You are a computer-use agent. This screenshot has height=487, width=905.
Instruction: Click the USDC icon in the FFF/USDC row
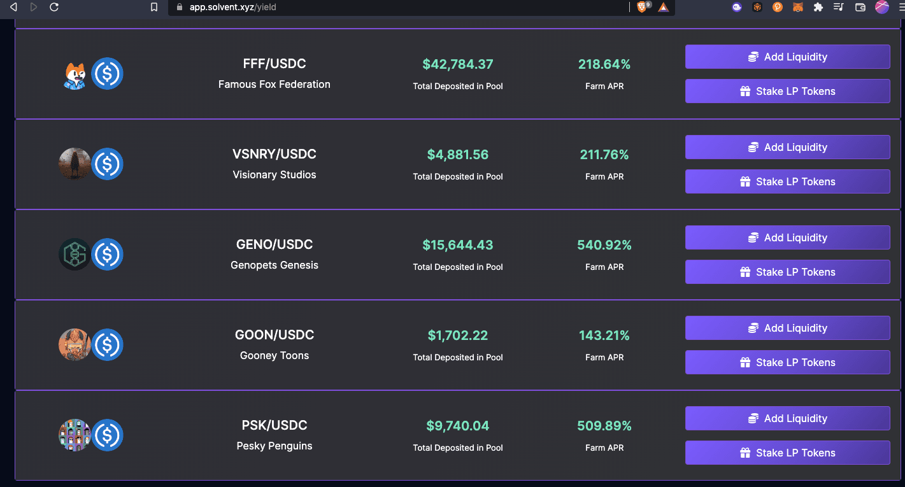coord(107,74)
